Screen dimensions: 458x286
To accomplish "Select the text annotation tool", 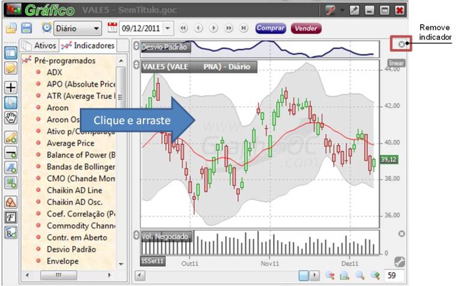I will coord(11,168).
